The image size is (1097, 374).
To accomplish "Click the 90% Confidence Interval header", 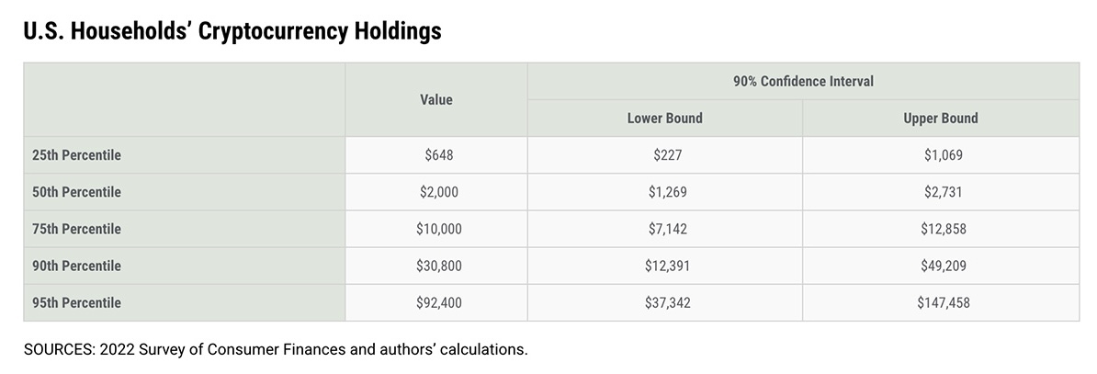I will click(x=803, y=82).
